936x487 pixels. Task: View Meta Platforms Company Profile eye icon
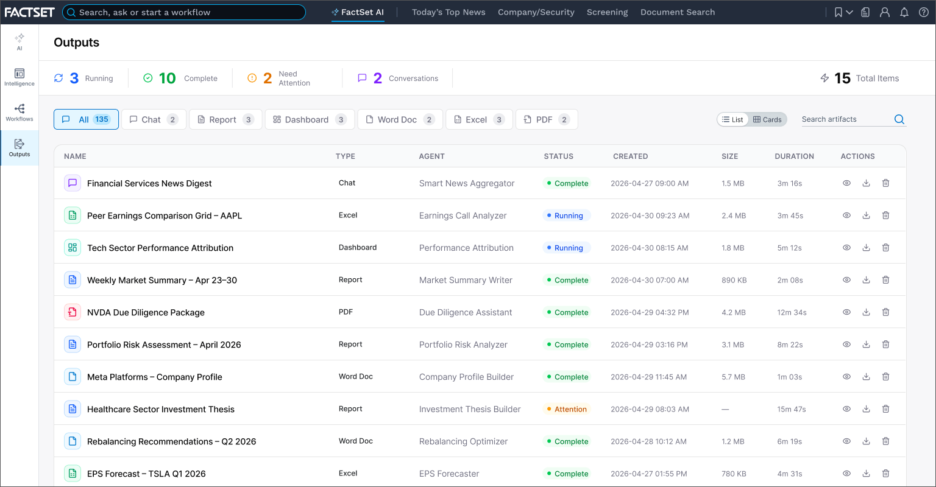pos(846,376)
